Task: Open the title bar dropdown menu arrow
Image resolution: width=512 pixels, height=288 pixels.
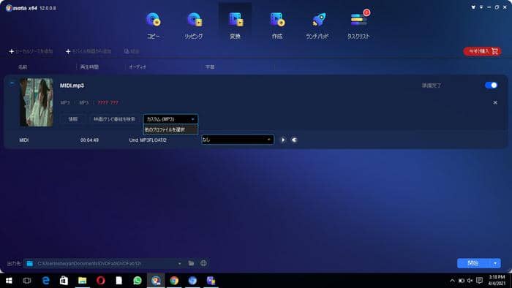Action: click(481, 7)
